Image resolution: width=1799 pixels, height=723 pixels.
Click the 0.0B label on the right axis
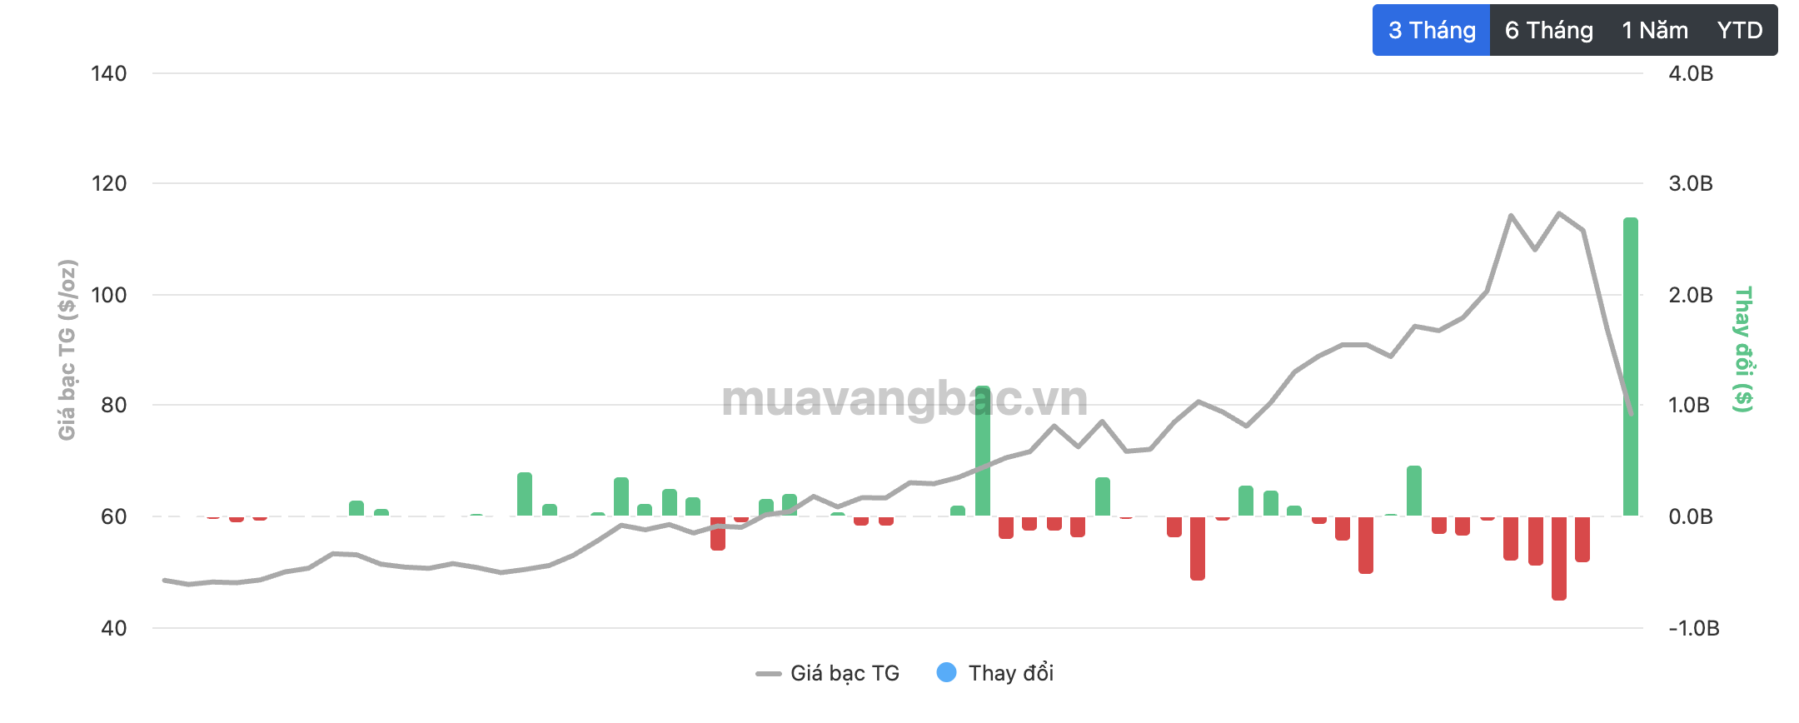[1691, 516]
